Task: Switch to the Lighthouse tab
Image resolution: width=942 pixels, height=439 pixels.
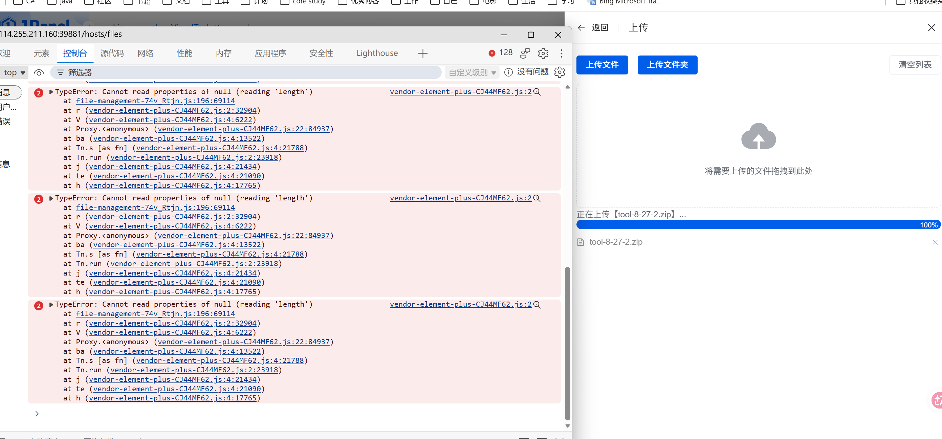Action: click(x=377, y=53)
